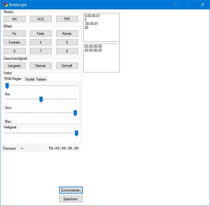
Task: Select first '20,00,00,00' line in lower log
Action: click(93, 46)
